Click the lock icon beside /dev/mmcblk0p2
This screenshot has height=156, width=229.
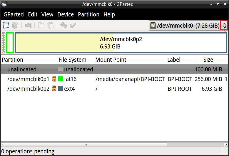[54, 88]
